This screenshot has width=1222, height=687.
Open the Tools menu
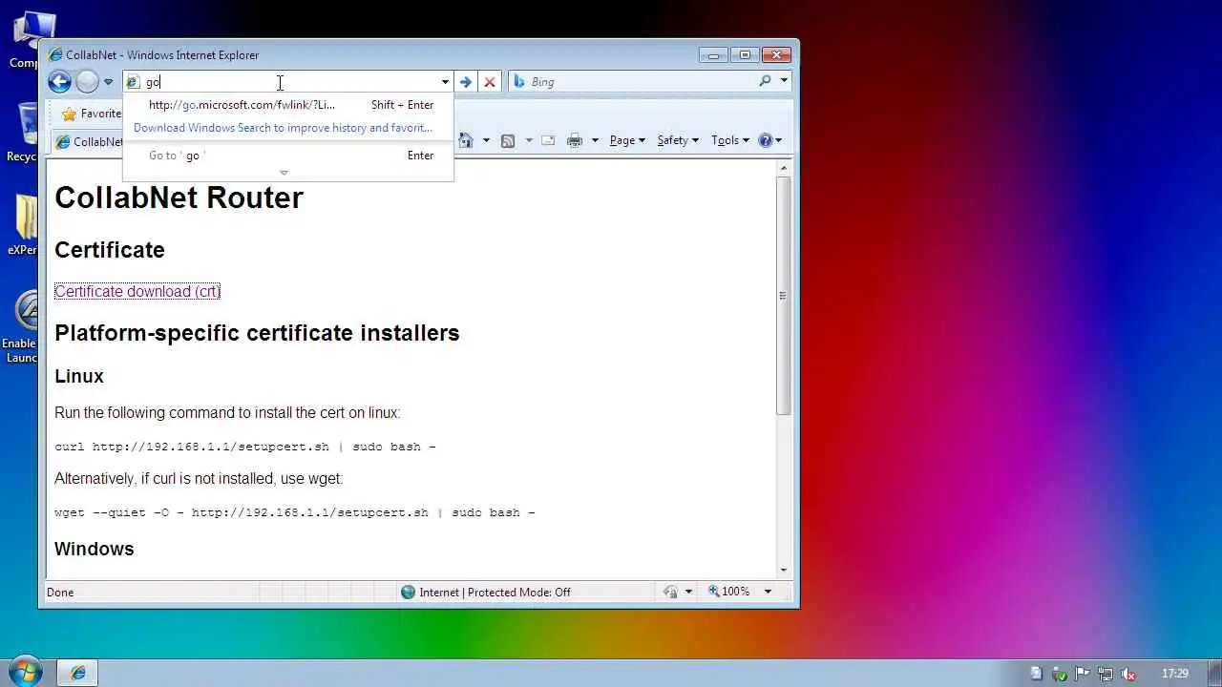[730, 140]
